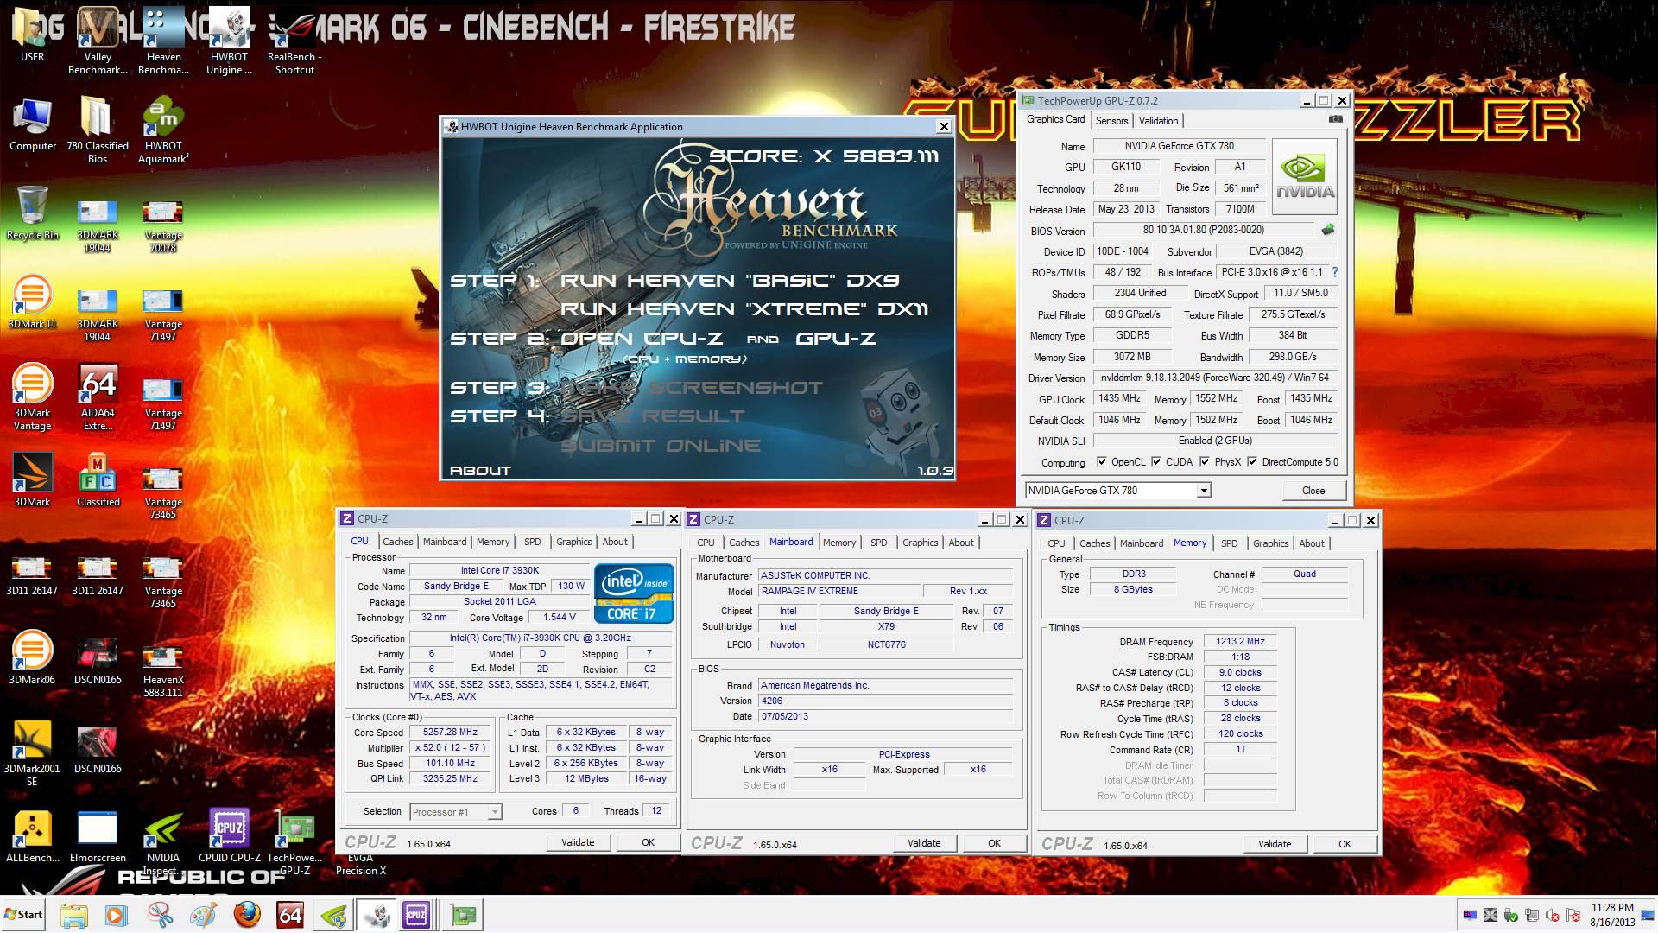The image size is (1658, 933).
Task: Launch the CPUID CPU-Z desktop shortcut
Action: point(229,835)
